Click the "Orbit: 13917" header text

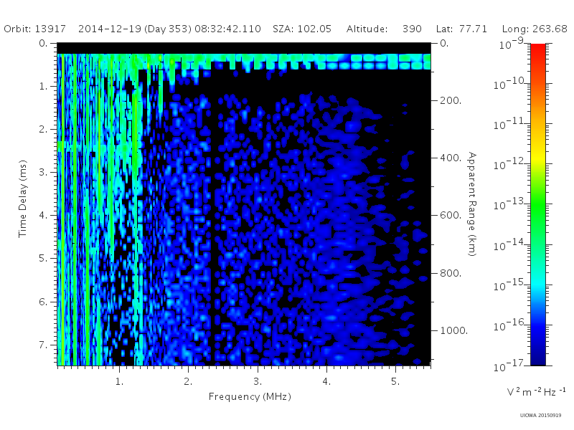click(x=34, y=29)
